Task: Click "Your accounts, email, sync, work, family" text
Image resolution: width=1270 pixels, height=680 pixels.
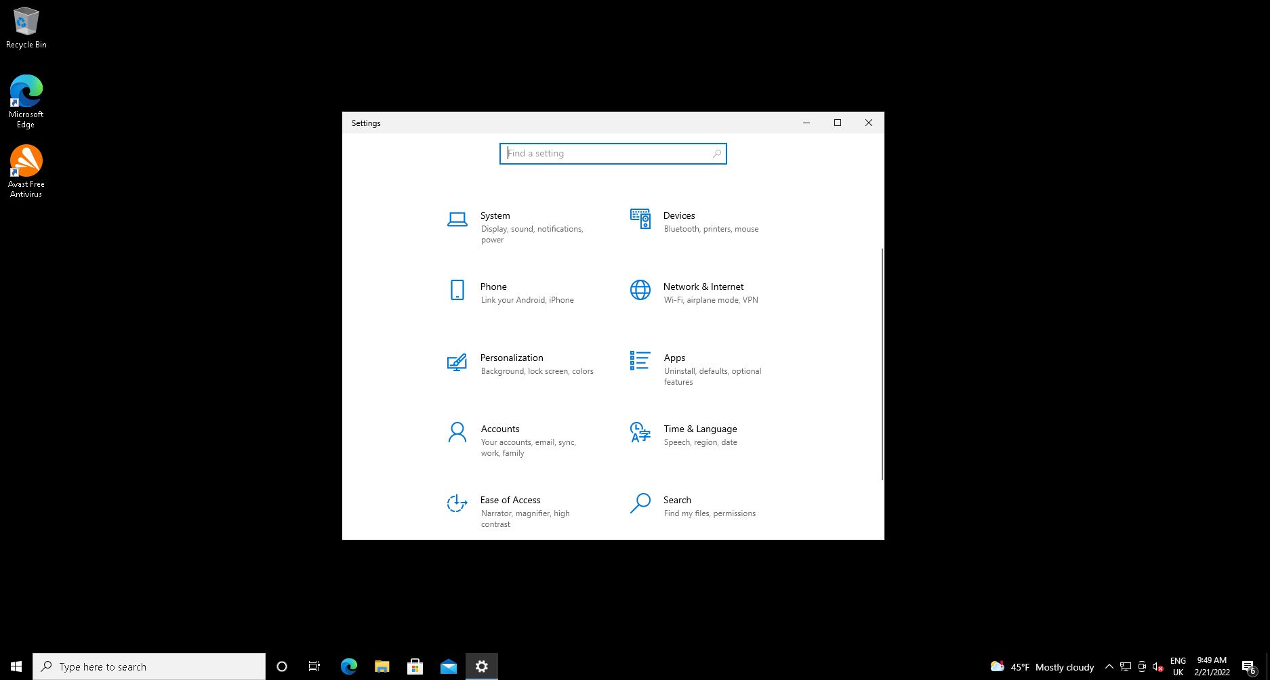Action: 529,448
